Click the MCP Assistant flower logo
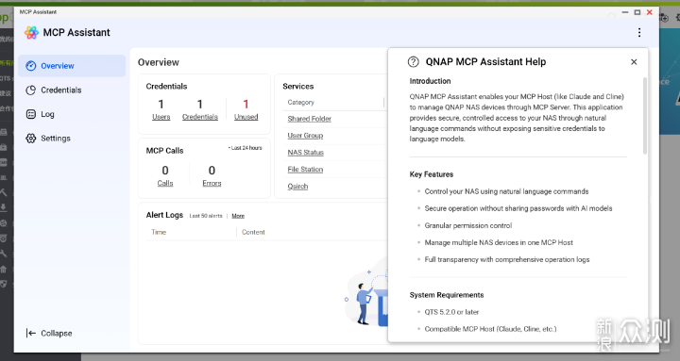Screen dimensions: 680x361 [x=31, y=32]
